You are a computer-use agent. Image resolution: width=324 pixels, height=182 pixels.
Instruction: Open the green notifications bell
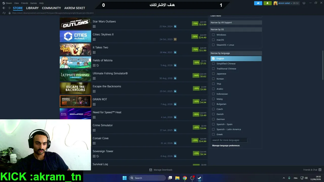268,3
